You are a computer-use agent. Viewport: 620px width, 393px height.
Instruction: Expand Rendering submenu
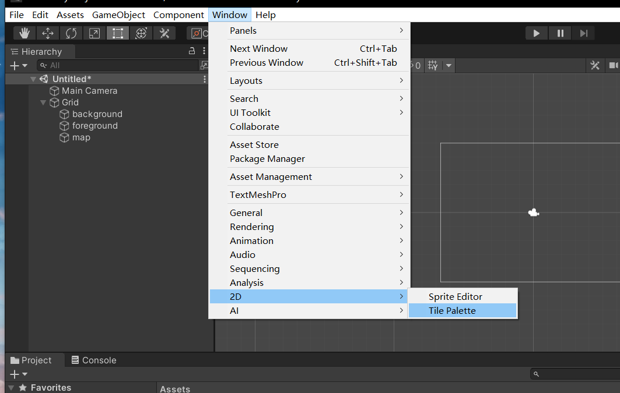click(x=310, y=227)
